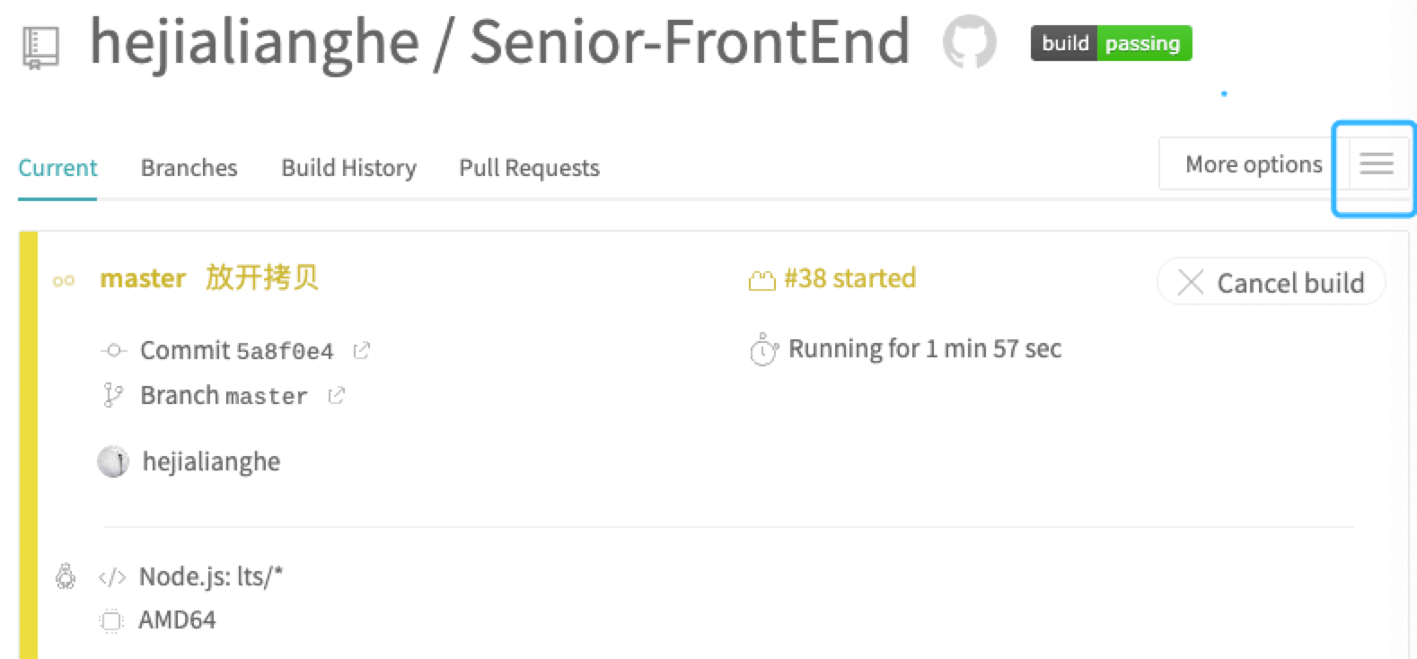Click the repository book icon
Viewport: 1417px width, 659px height.
(x=40, y=48)
